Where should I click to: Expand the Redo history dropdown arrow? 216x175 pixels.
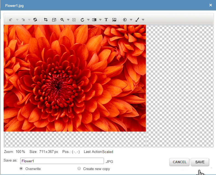point(29,20)
